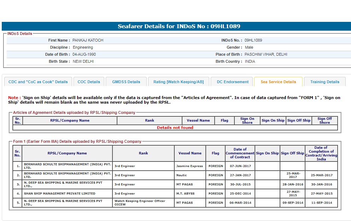This screenshot has width=351, height=221.
Task: Open the Training Details tab
Action: pos(324,82)
